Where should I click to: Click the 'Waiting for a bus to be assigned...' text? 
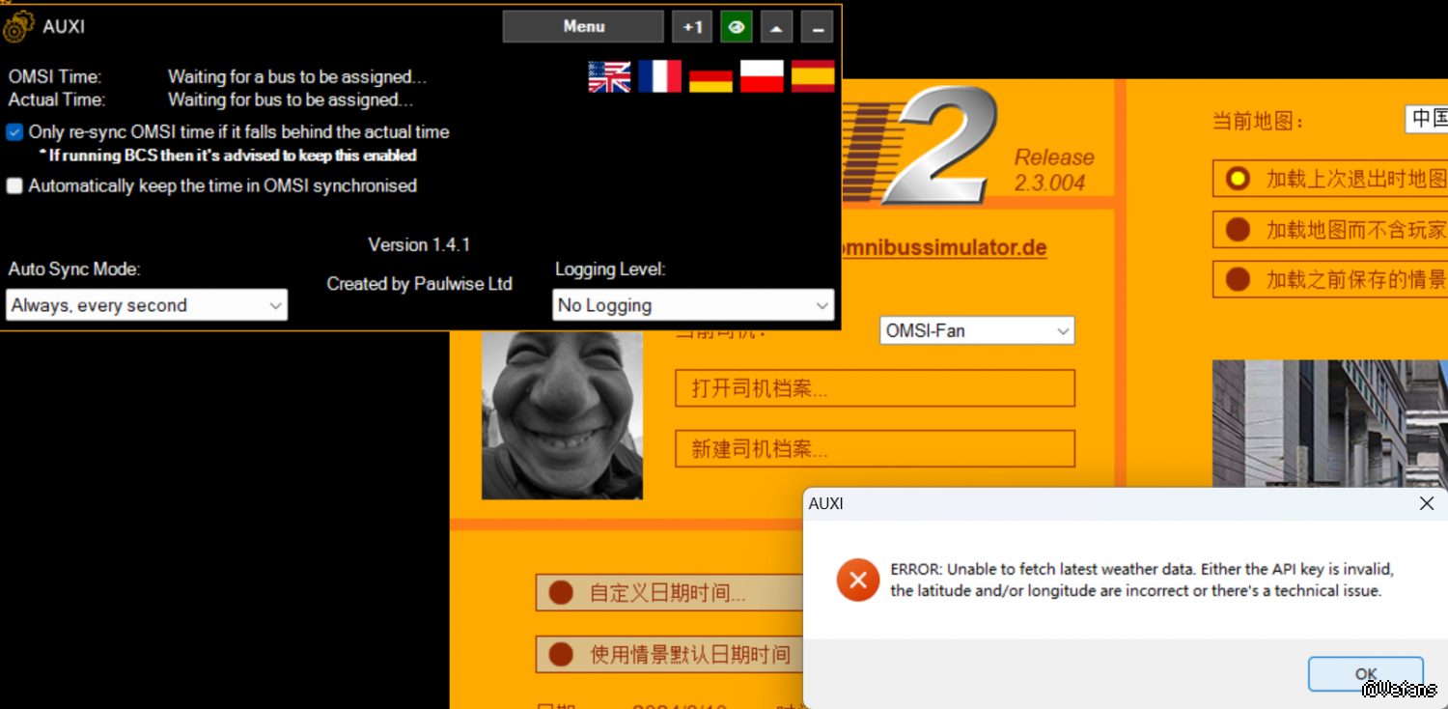coord(297,76)
